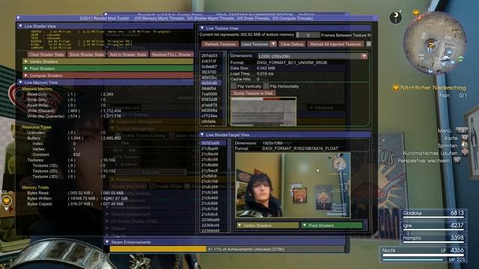This screenshot has width=479, height=269.
Task: Click the Achievements Unlocked progress bar
Action: click(x=227, y=249)
